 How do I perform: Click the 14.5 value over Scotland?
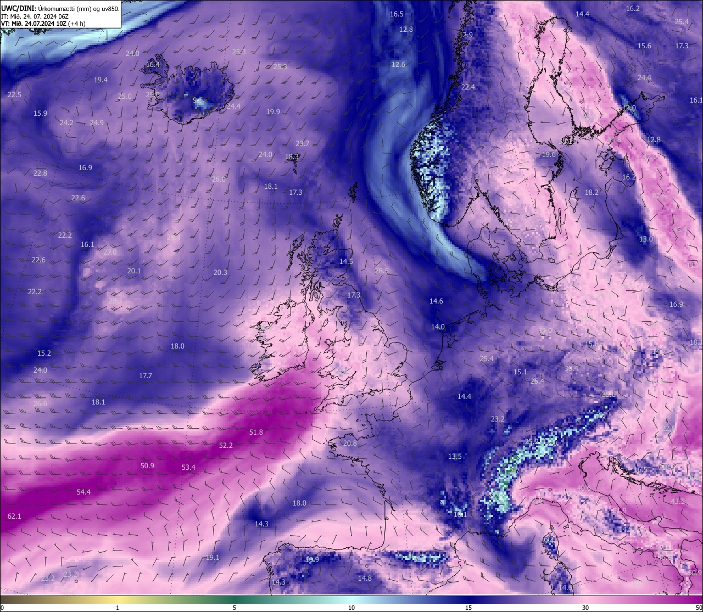[x=346, y=262]
